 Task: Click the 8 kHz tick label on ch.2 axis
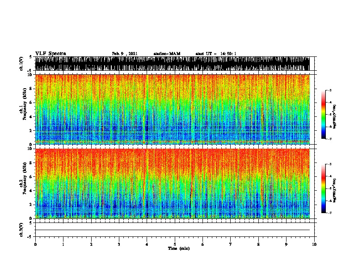click(x=31, y=163)
